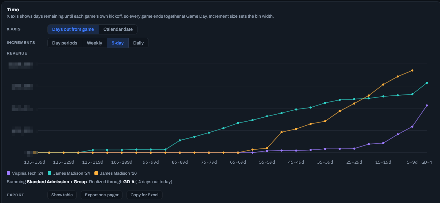Image resolution: width=440 pixels, height=203 pixels.
Task: Click the 75-79d axis label
Action: pyautogui.click(x=209, y=162)
